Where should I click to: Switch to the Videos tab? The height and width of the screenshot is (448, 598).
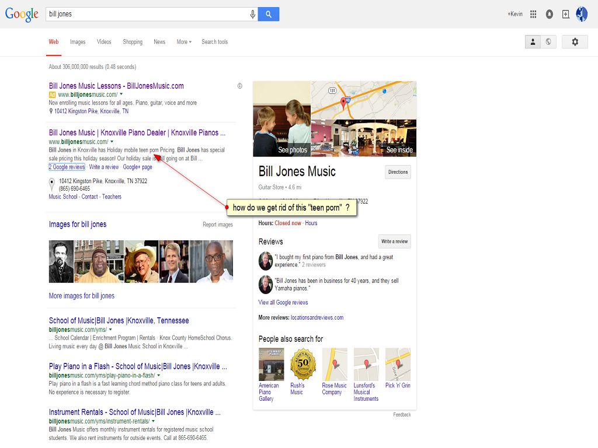click(x=104, y=42)
